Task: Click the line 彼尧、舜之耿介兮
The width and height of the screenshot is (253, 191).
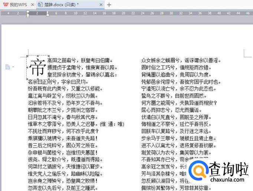Action: point(47,160)
